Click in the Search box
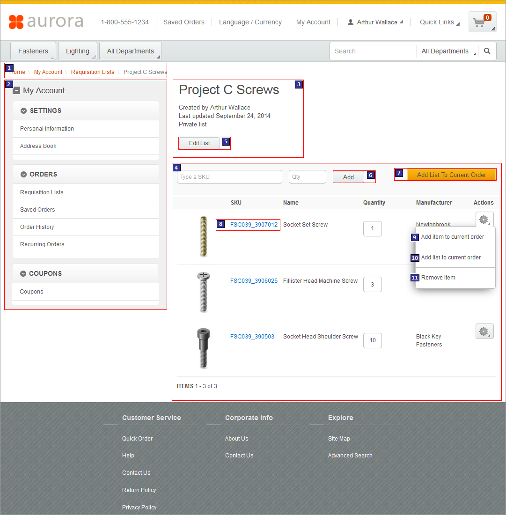 pos(374,51)
